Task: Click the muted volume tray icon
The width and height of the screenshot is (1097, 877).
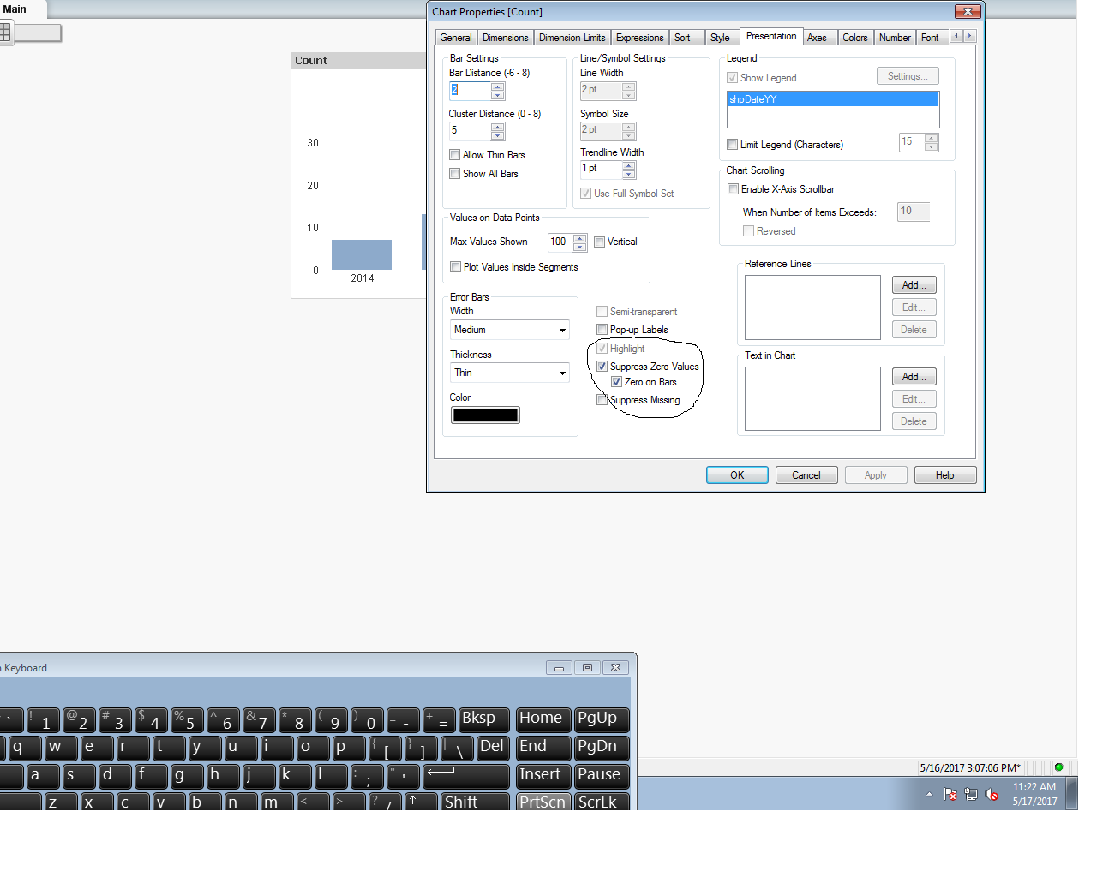Action: coord(992,795)
